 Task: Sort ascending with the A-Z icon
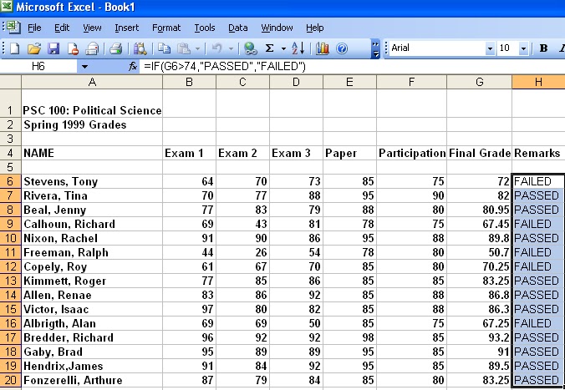[x=298, y=48]
